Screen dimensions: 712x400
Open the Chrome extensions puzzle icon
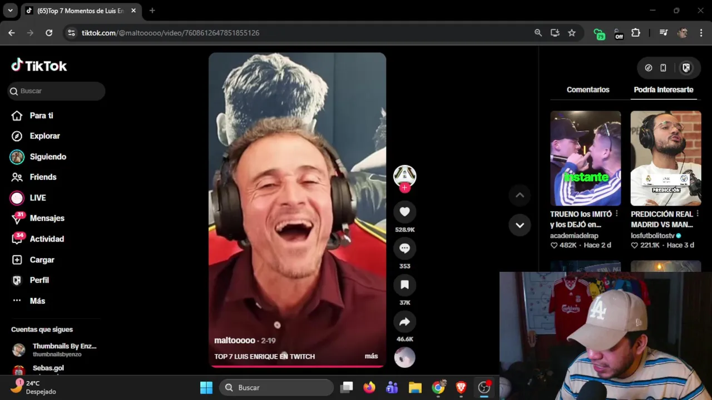[x=636, y=33]
